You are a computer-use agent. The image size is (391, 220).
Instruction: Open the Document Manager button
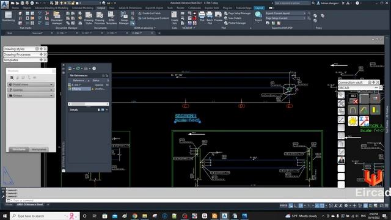[x=57, y=18]
